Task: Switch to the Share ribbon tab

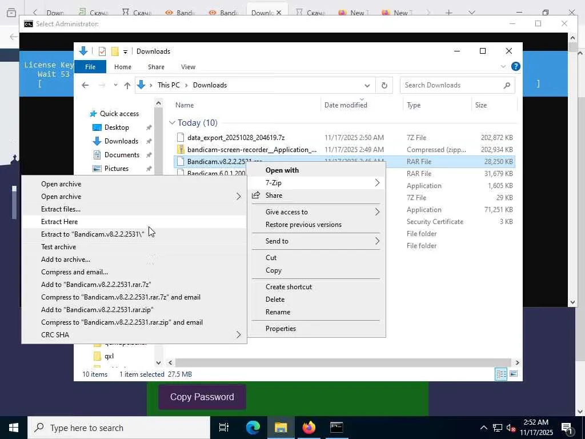Action: [x=156, y=67]
